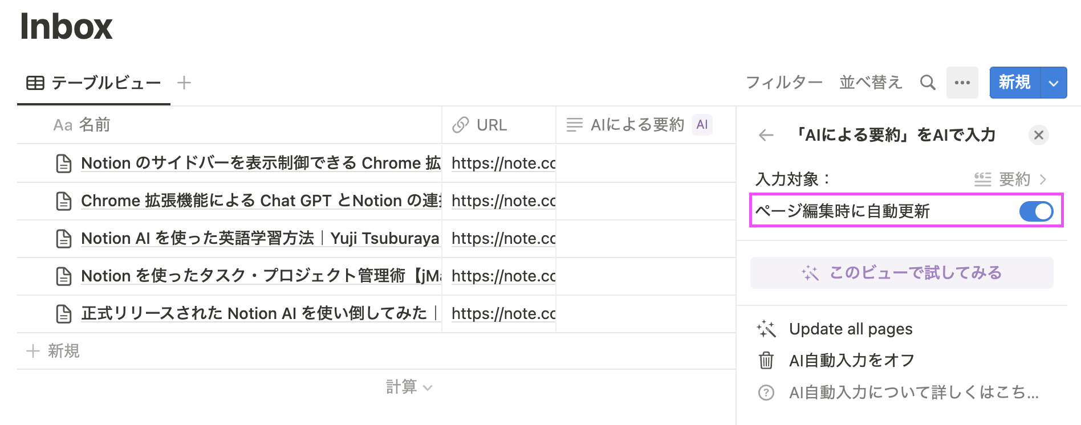This screenshot has width=1081, height=425.
Task: Click page icon of Notion のサイドバー row
Action: (x=64, y=164)
